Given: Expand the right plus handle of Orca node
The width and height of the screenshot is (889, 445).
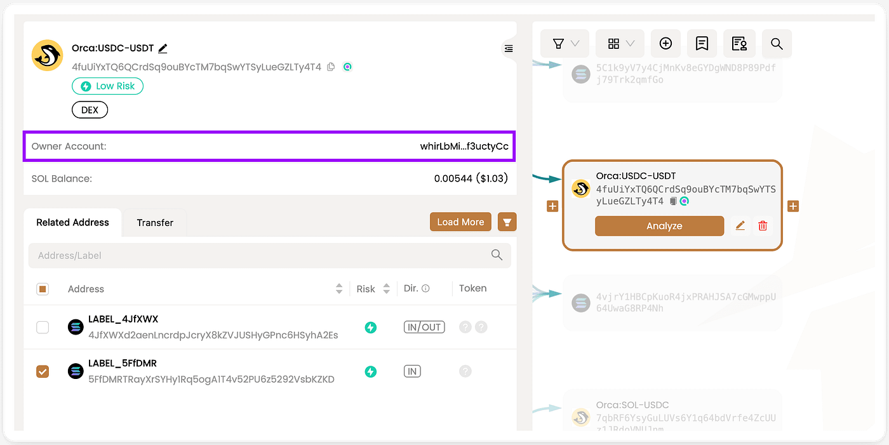Looking at the screenshot, I should (x=793, y=206).
